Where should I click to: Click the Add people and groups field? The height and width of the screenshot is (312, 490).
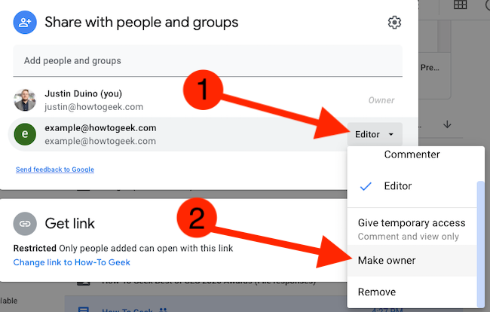point(207,60)
